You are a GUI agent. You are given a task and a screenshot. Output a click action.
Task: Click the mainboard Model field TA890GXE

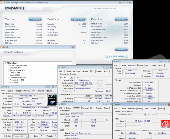85,117
